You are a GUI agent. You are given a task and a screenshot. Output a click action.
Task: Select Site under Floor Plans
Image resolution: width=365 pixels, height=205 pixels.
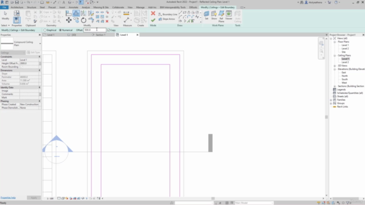[343, 52]
